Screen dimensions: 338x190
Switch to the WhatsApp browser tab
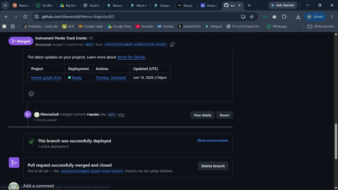(44, 5)
